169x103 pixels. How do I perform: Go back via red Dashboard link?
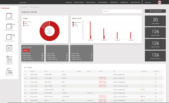5,8
